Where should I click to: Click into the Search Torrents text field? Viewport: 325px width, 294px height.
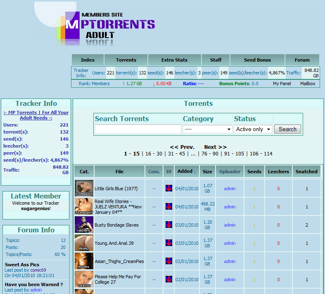pyautogui.click(x=138, y=129)
